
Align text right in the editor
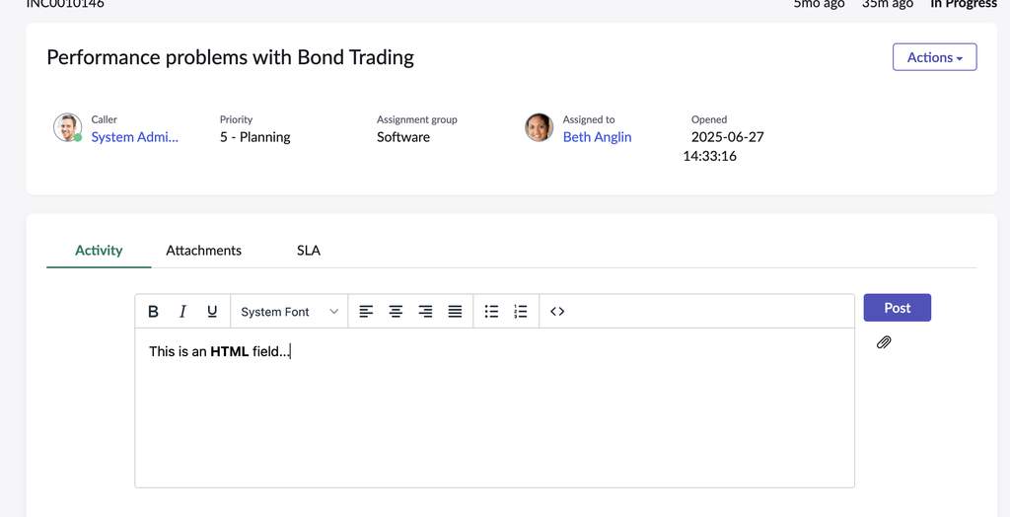tap(425, 312)
